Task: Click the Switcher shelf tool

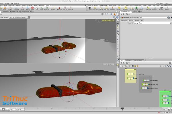Action: coord(167,8)
